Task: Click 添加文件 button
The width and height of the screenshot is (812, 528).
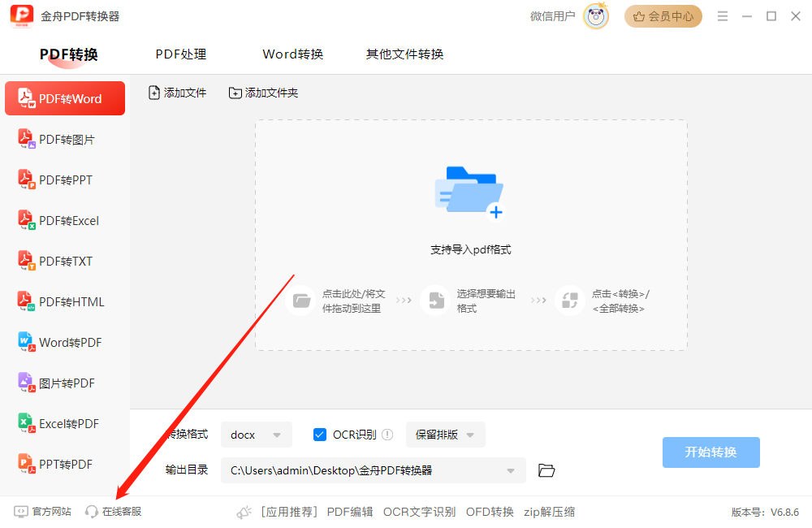Action: coord(177,93)
